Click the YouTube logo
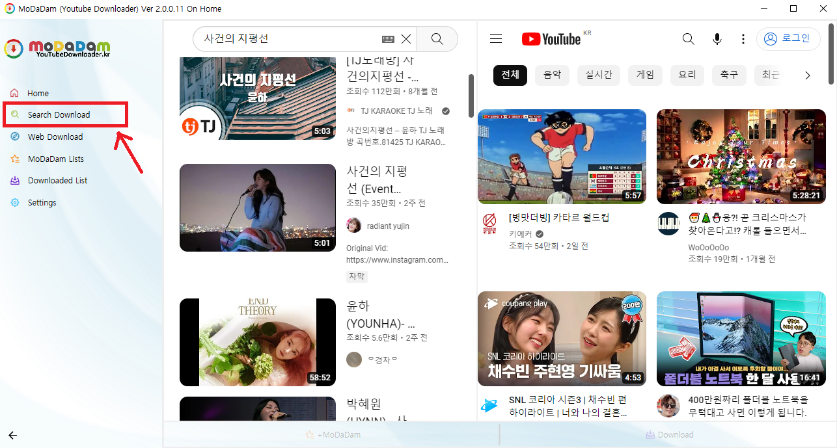Screen dimensions: 837x448 [x=551, y=39]
